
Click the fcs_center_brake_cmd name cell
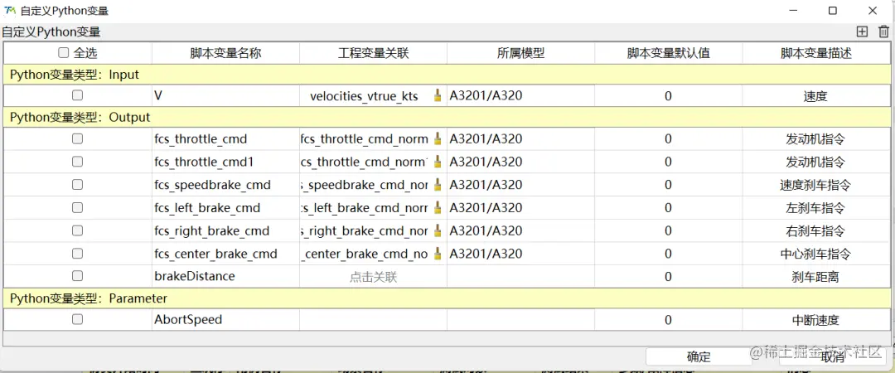225,253
